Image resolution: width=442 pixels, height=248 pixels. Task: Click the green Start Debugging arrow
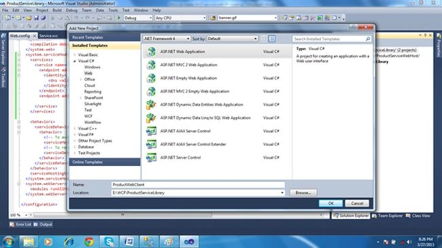(x=119, y=18)
